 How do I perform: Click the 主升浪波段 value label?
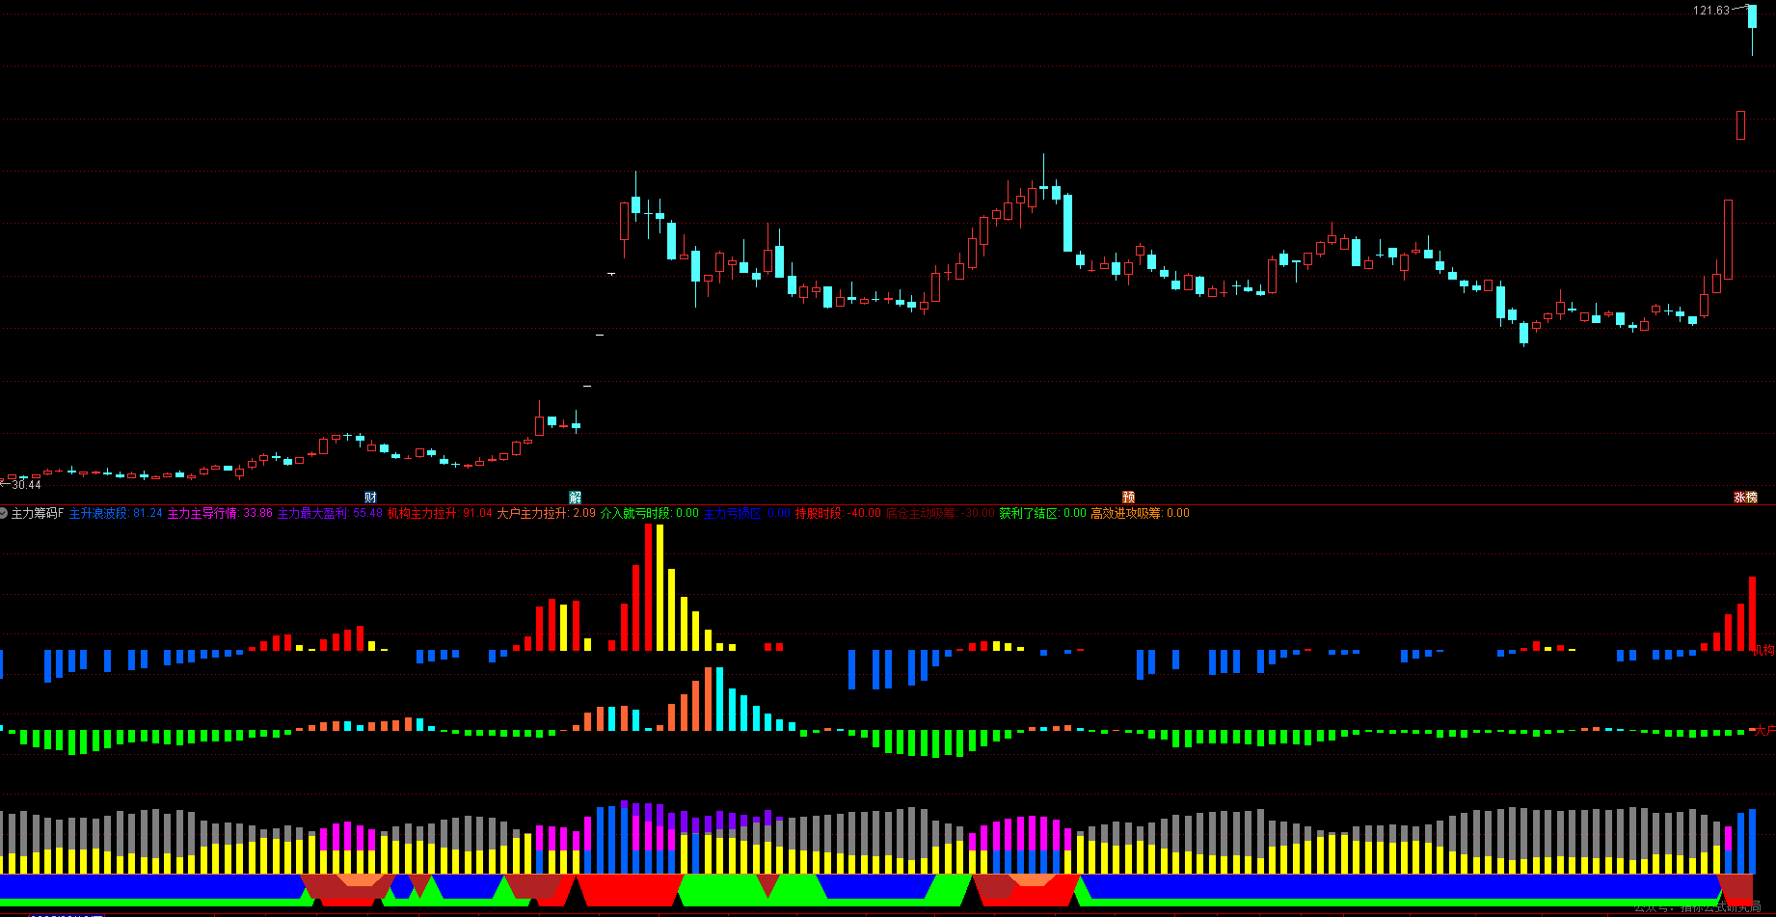(x=116, y=513)
